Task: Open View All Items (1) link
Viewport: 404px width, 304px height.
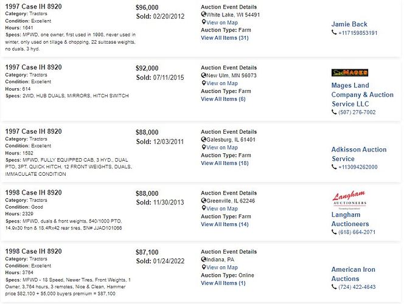Action: point(223,283)
